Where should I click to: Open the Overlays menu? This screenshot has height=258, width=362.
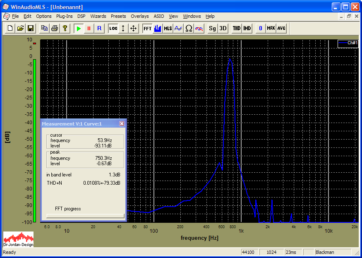[139, 16]
